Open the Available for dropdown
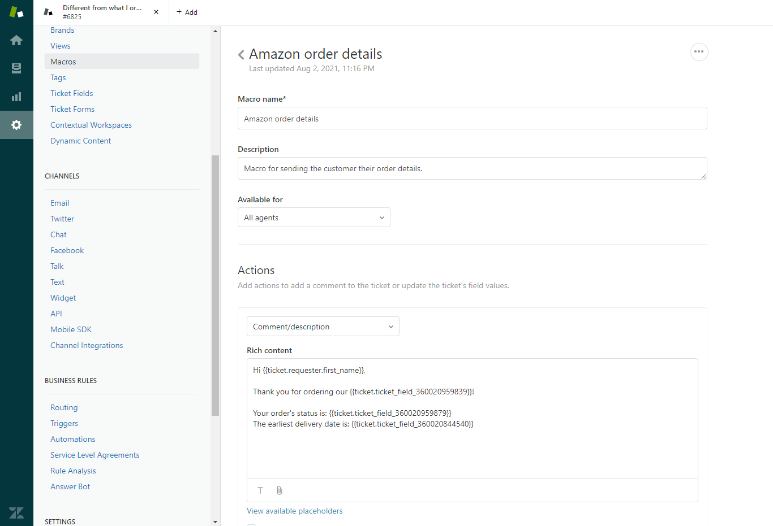The width and height of the screenshot is (773, 526). 314,218
